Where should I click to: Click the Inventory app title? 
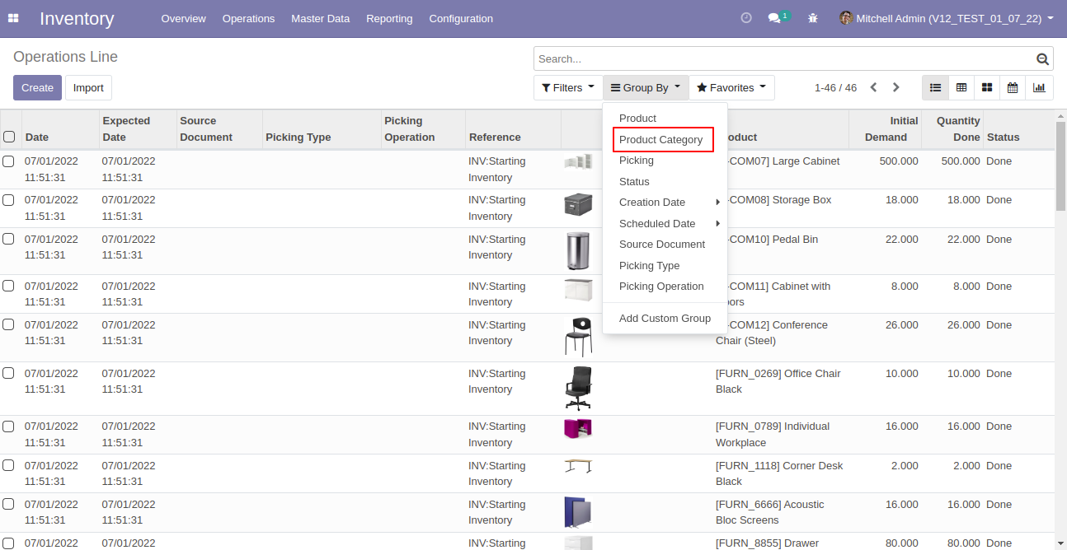click(77, 18)
